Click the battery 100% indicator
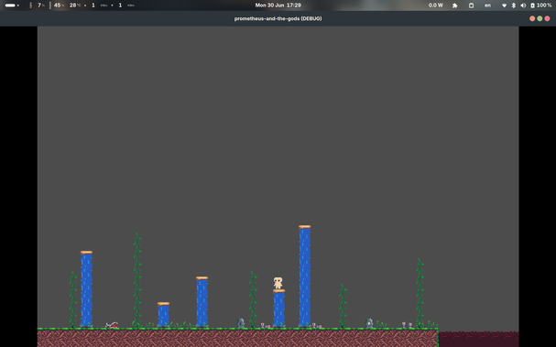This screenshot has height=347, width=556. 541,5
